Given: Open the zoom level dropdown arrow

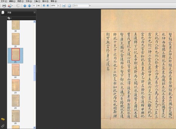Looking at the screenshot, I should pos(58,6).
